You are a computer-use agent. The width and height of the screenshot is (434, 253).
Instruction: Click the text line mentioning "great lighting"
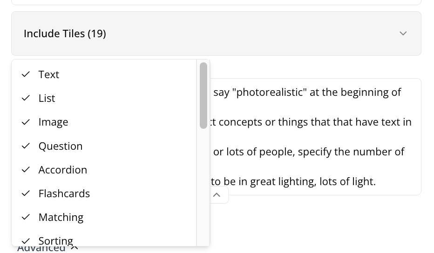(x=293, y=181)
